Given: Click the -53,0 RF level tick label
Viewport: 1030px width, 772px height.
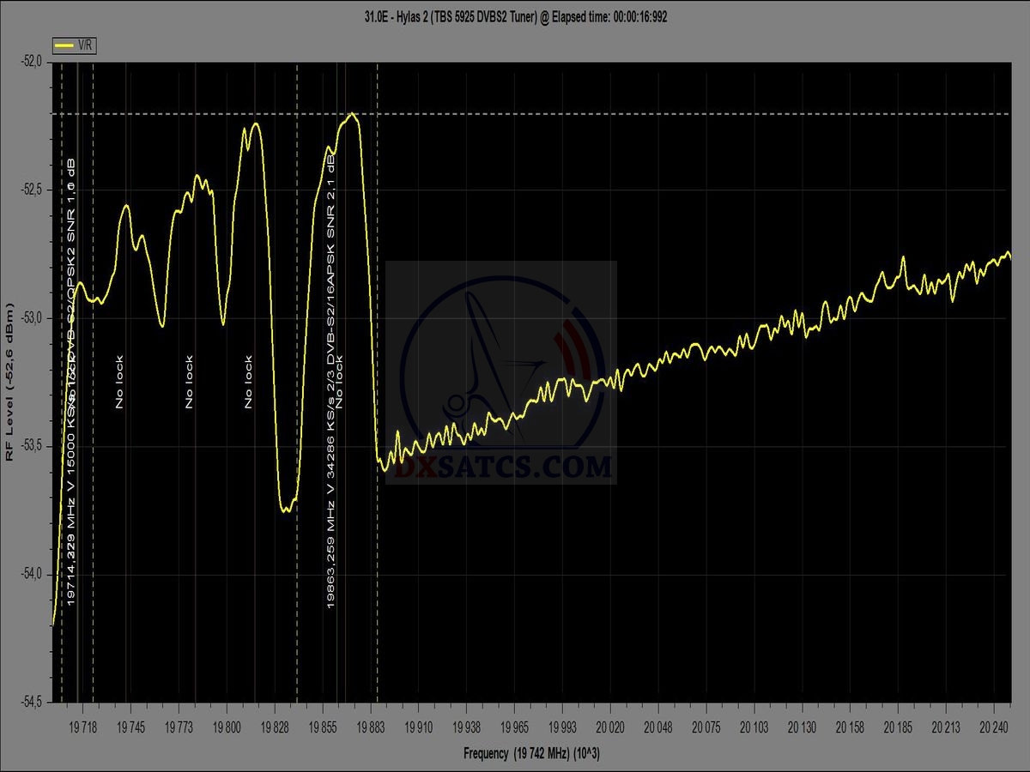Looking at the screenshot, I should tap(33, 317).
